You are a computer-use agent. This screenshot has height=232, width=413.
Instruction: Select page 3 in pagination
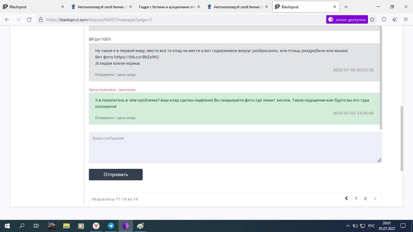pos(375,198)
